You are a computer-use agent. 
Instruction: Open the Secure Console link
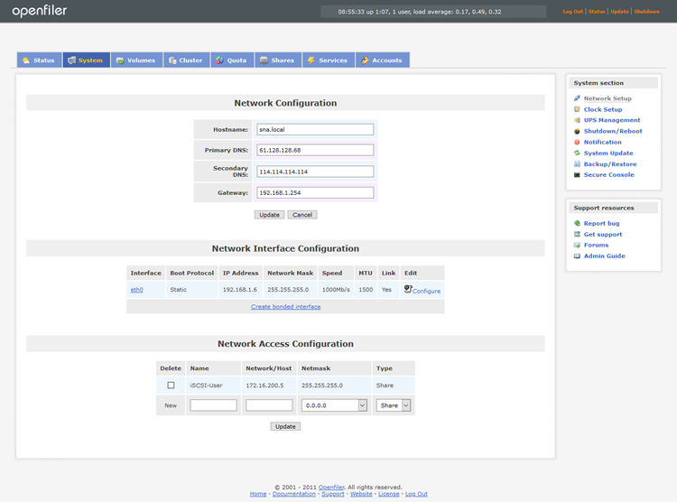click(608, 174)
